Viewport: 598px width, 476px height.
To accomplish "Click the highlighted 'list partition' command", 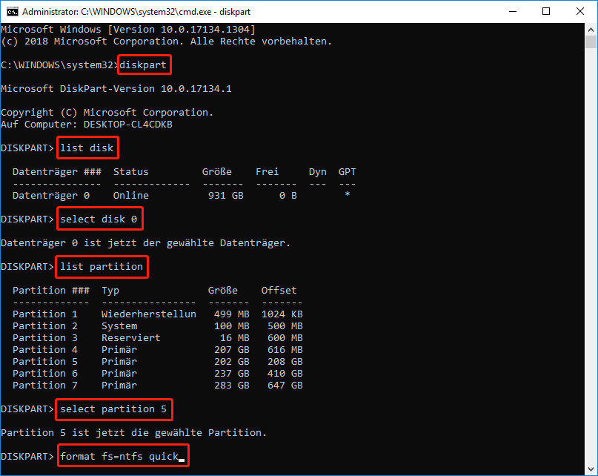I will click(102, 267).
